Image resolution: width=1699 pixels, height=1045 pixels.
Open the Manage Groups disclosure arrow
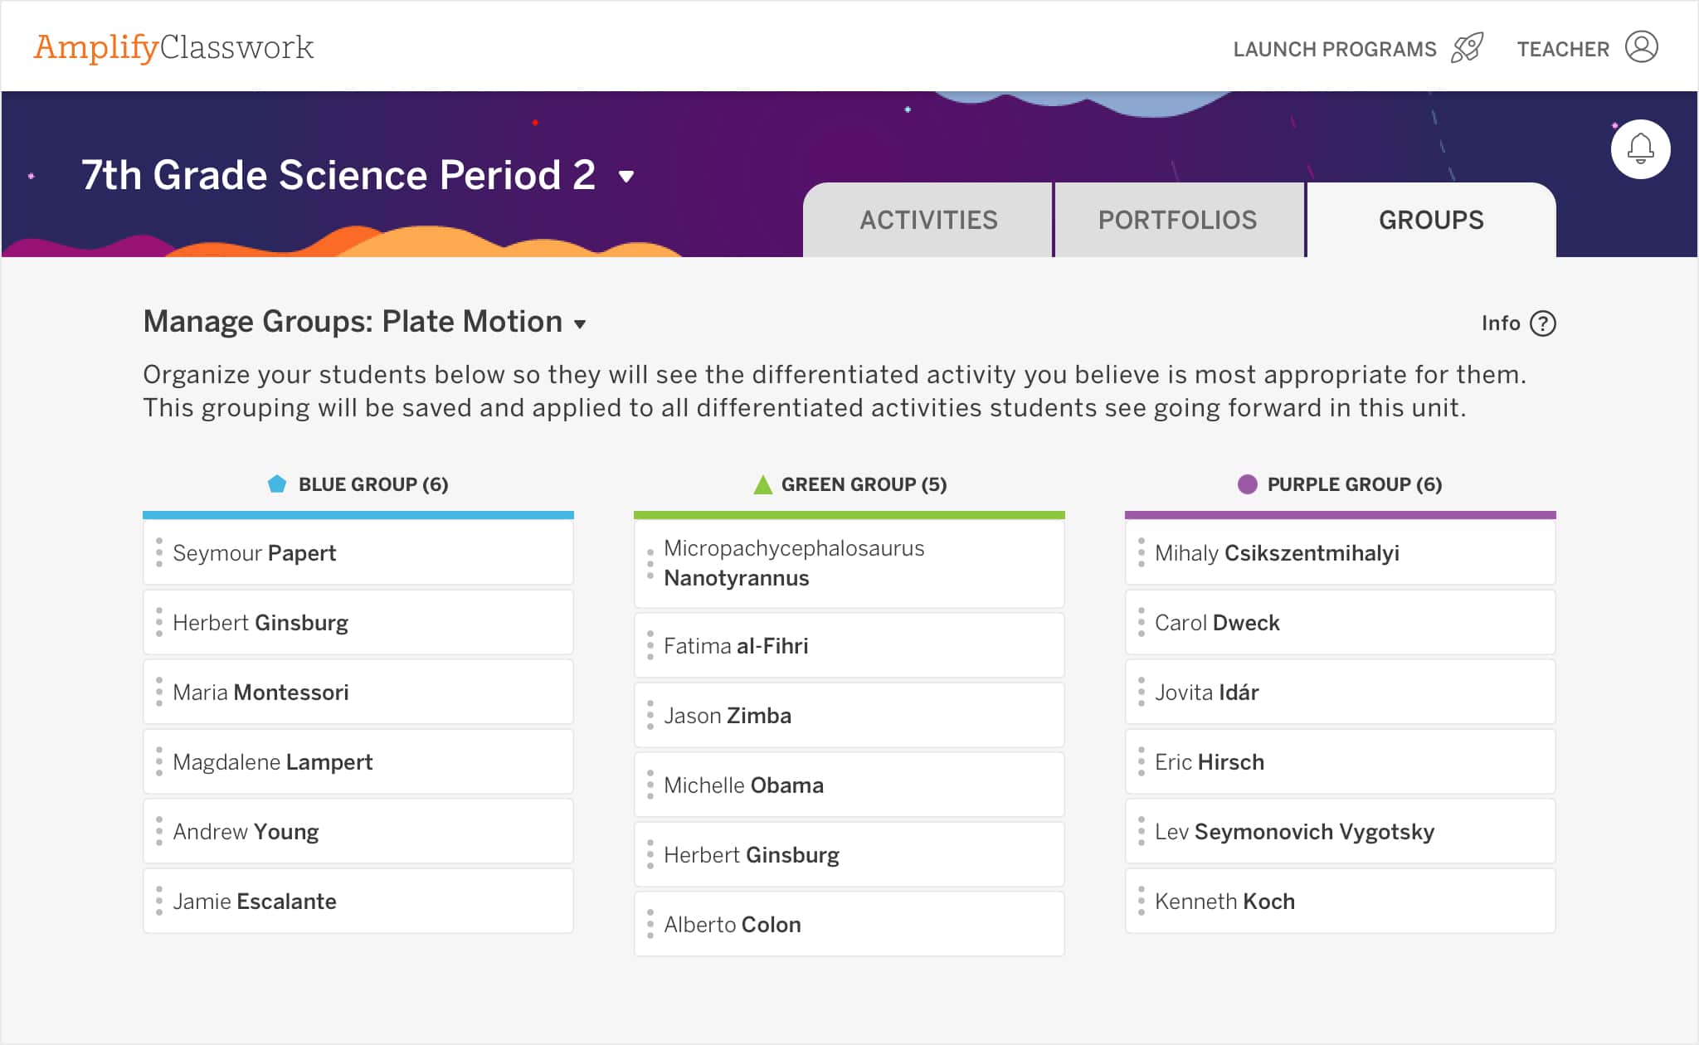click(x=581, y=323)
